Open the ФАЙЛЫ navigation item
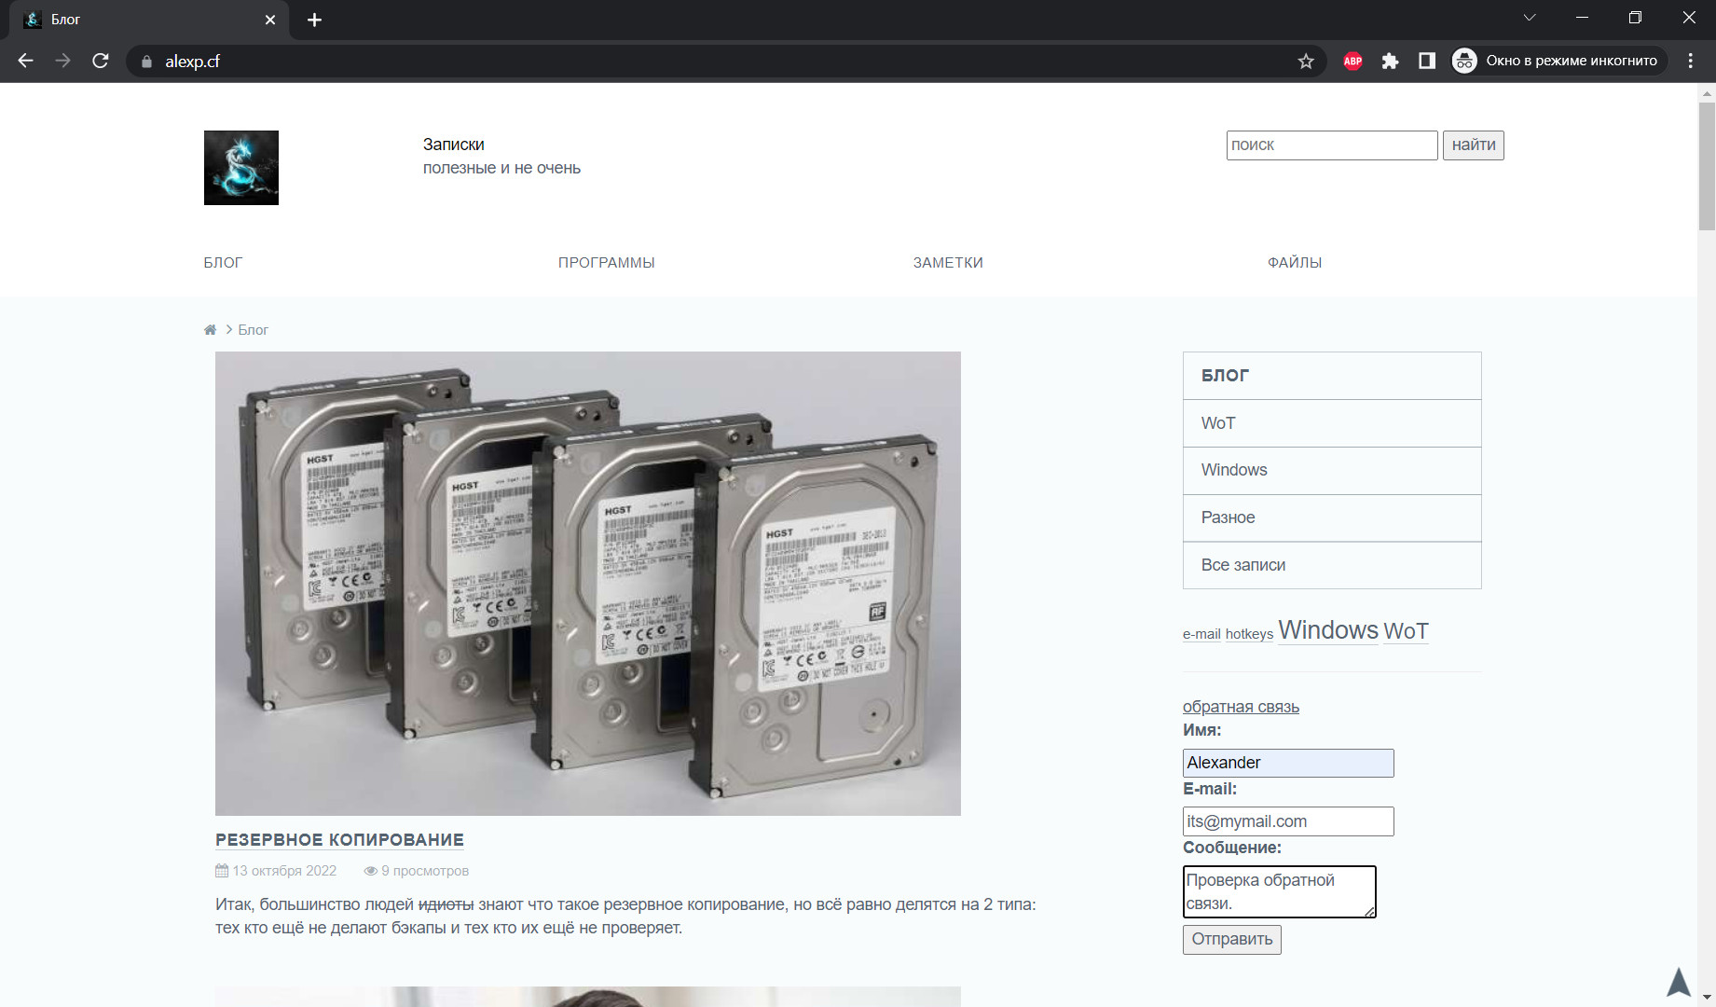This screenshot has height=1007, width=1716. (1295, 263)
